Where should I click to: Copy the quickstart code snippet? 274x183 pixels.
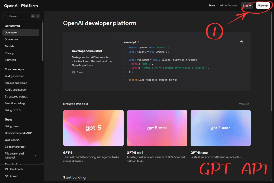(x=241, y=42)
